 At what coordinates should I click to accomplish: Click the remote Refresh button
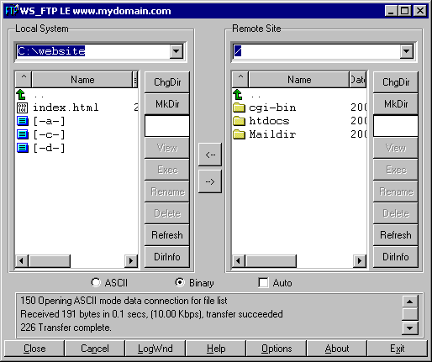click(396, 235)
